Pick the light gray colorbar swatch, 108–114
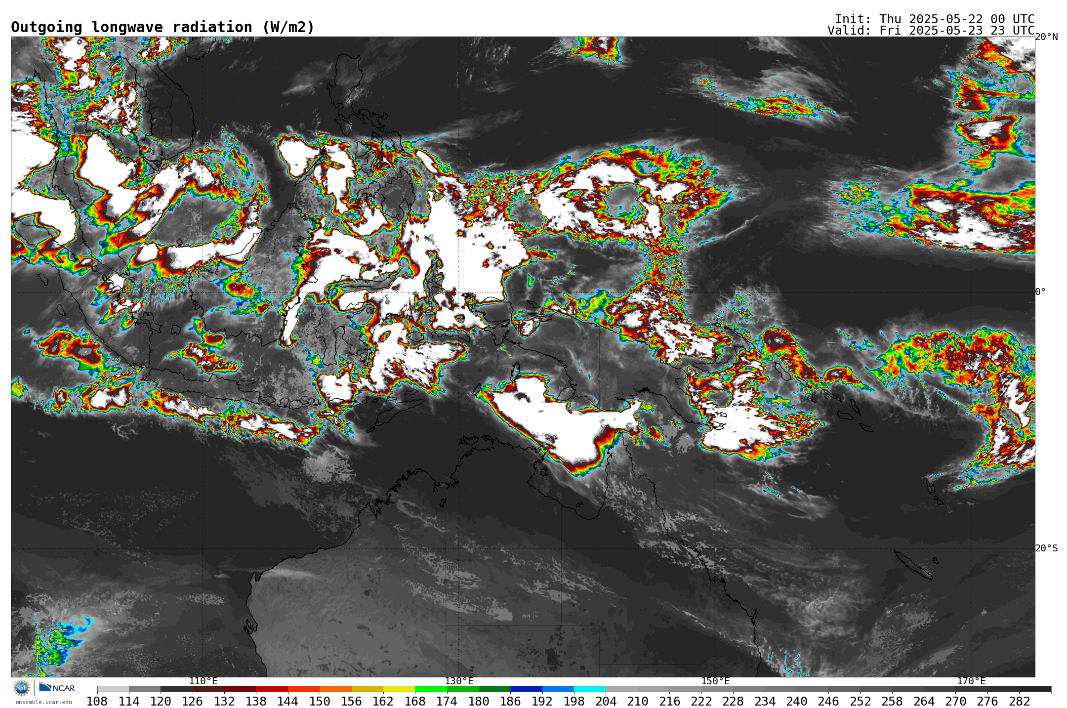 113,689
